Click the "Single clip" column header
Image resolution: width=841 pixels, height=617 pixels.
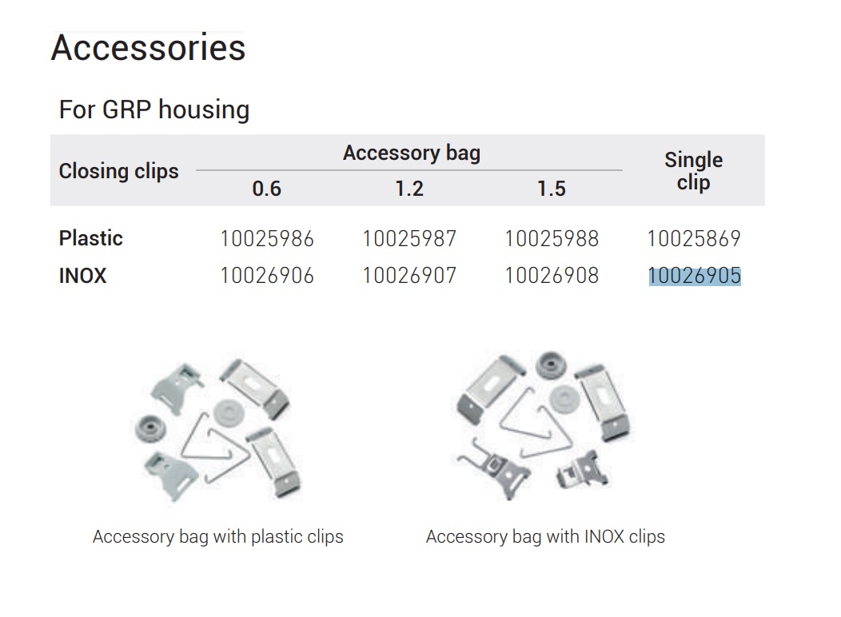(693, 171)
